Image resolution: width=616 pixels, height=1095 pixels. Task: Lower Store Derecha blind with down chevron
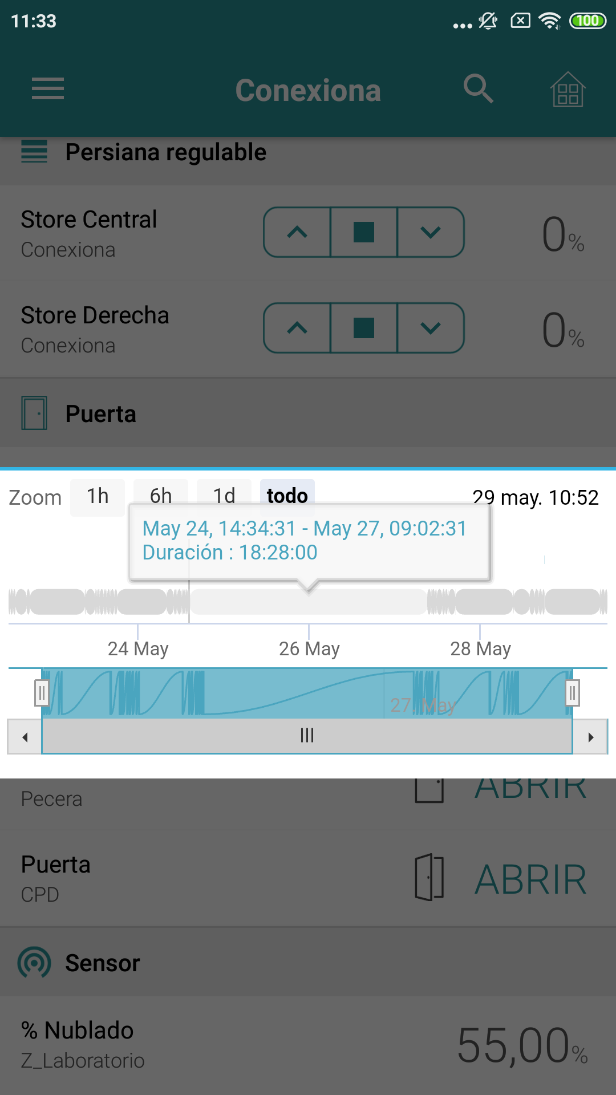[431, 328]
